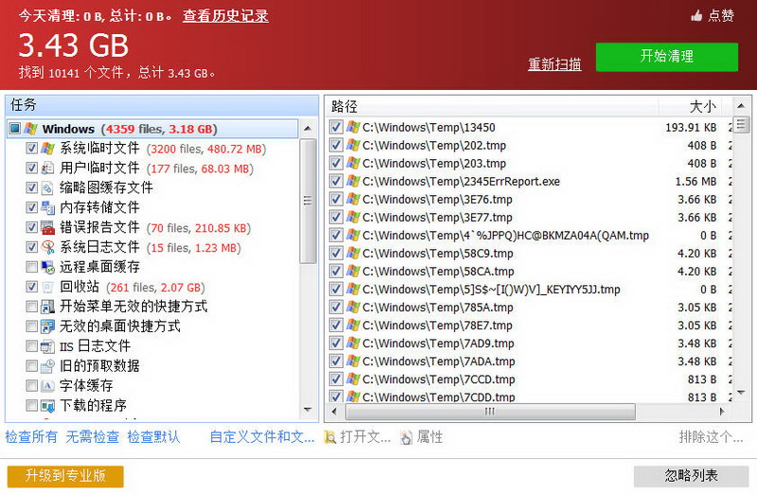Viewport: 757px width, 495px height.
Task: Click the 打开文... folder icon
Action: (x=330, y=437)
